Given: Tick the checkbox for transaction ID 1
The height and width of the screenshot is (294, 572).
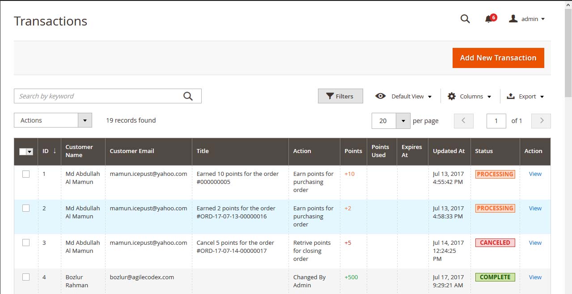Looking at the screenshot, I should 26,174.
